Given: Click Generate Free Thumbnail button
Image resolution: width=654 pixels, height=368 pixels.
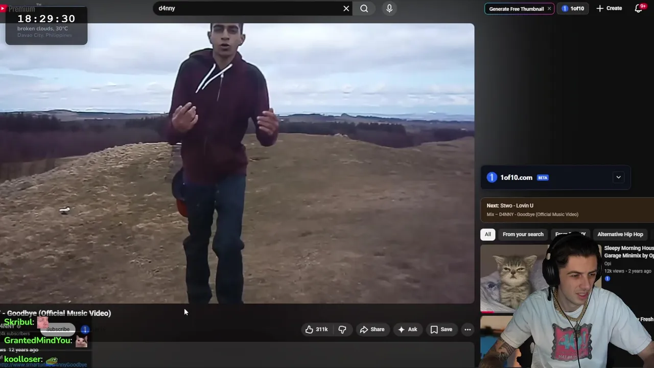Looking at the screenshot, I should coord(516,9).
